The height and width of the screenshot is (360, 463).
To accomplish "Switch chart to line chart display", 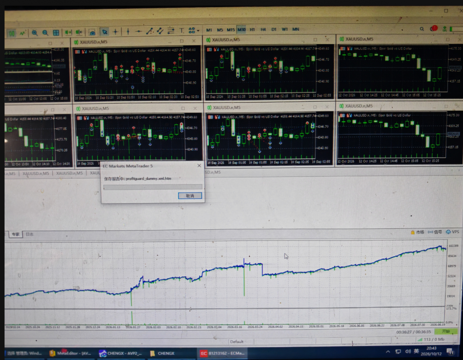I will click(23, 32).
